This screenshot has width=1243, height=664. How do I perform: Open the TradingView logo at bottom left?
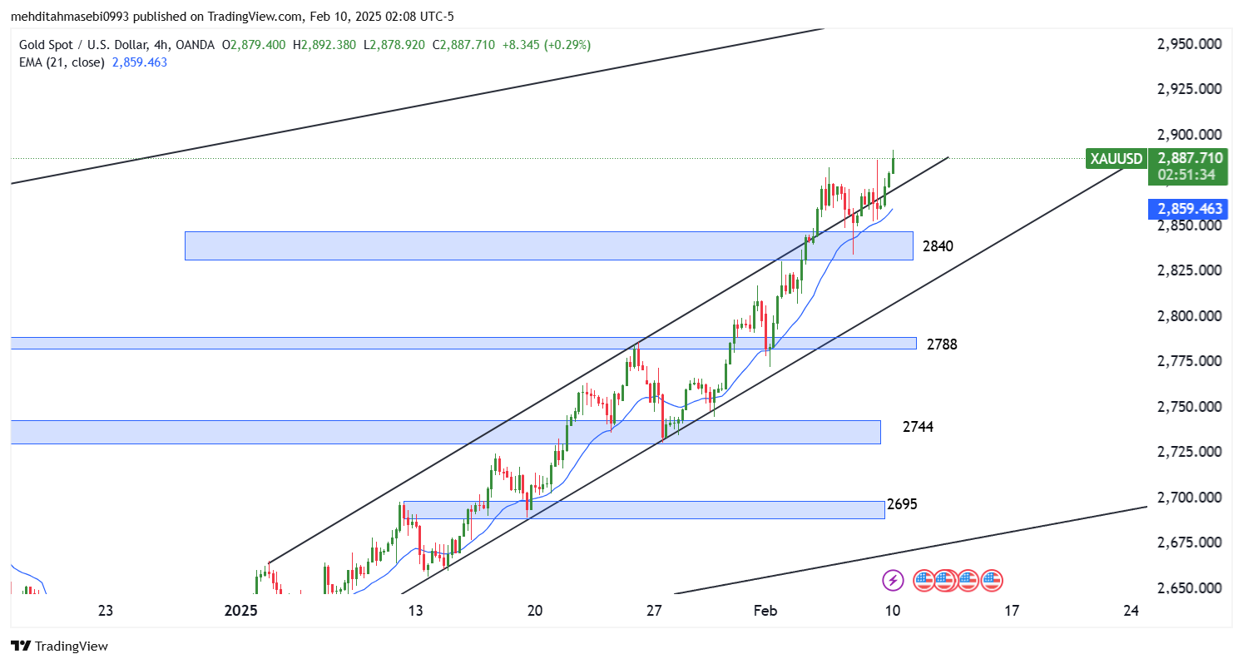(x=59, y=646)
